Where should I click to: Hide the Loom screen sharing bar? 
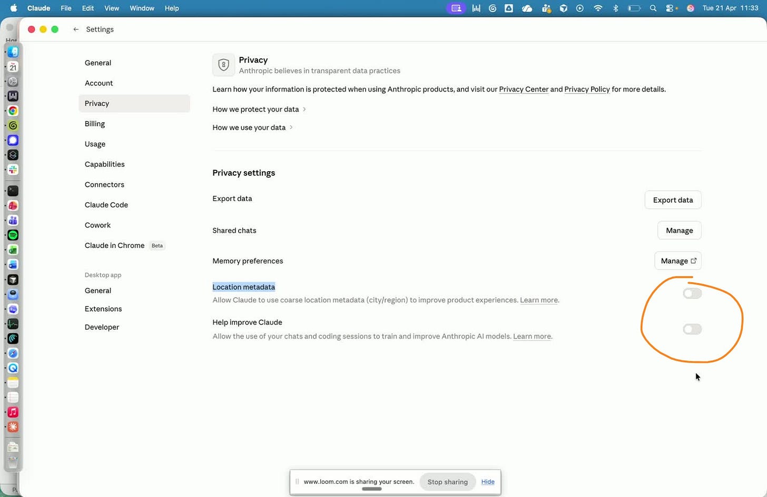click(x=488, y=482)
